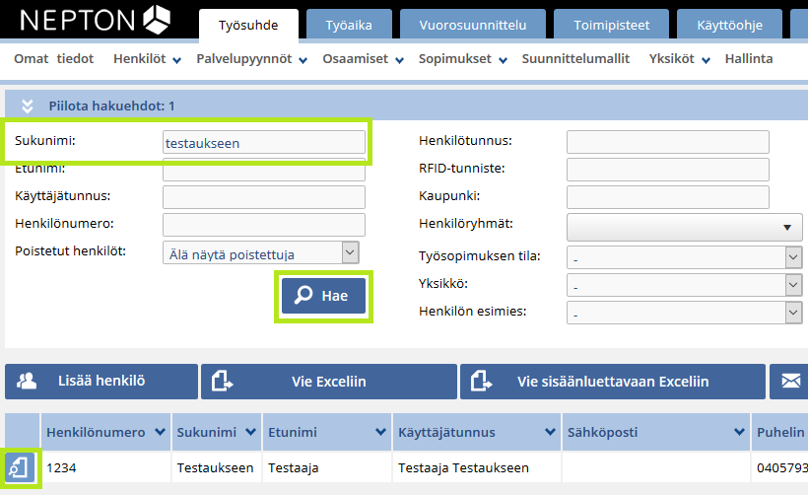
Task: Open Työsopimuksen tila dropdown
Action: click(684, 257)
